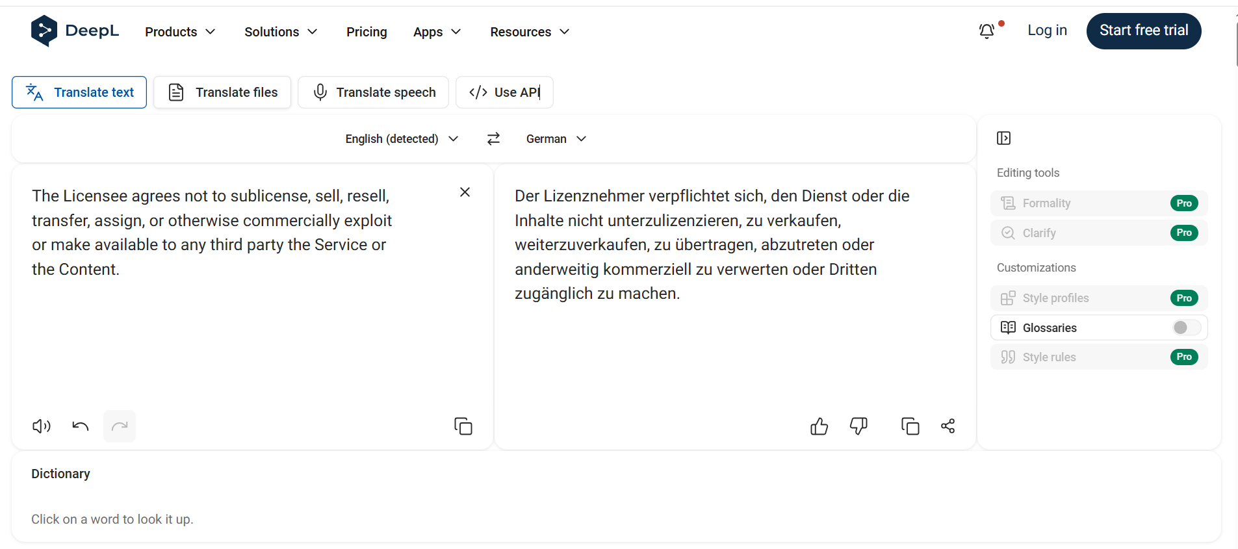Click the Log in link
1238x549 pixels.
[1047, 31]
